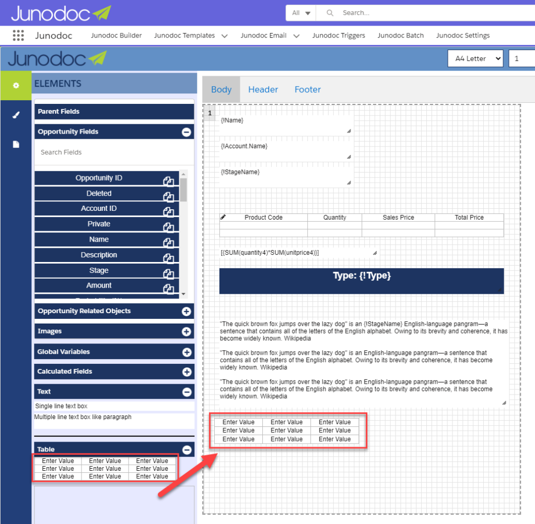Click the page number input field
The width and height of the screenshot is (535, 524).
pos(522,58)
